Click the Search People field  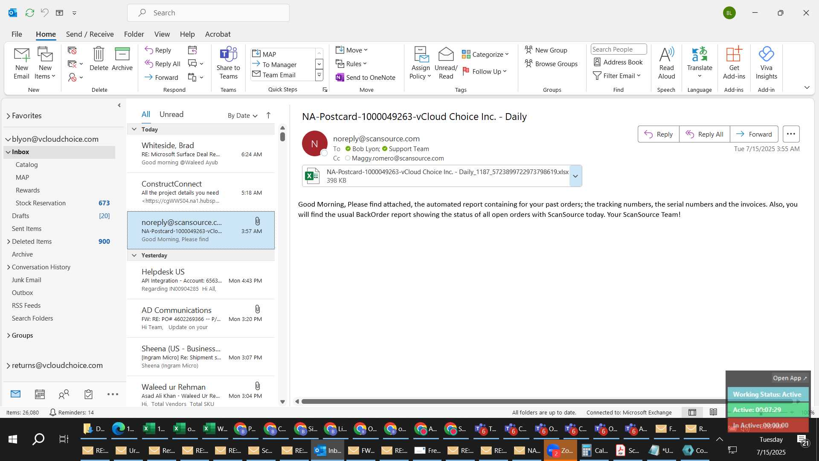(x=619, y=50)
